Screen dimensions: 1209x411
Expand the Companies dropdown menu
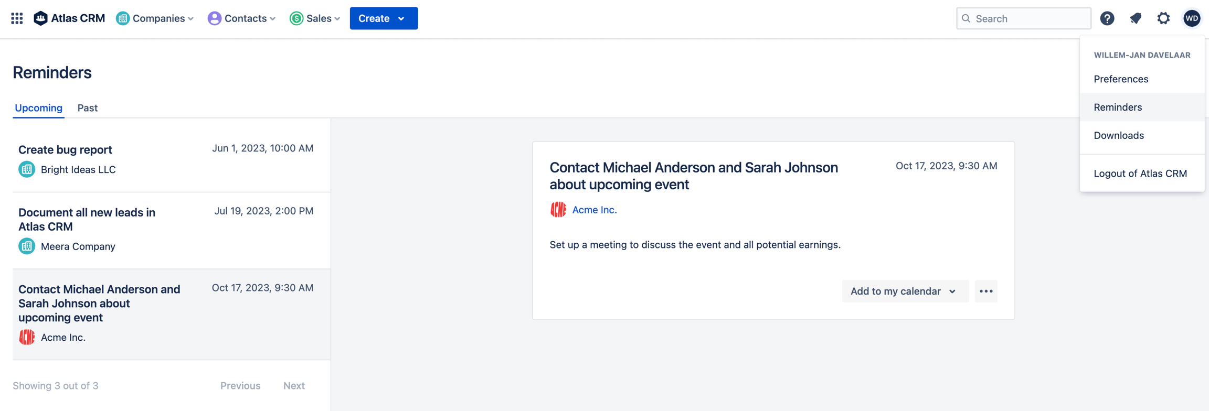click(155, 18)
